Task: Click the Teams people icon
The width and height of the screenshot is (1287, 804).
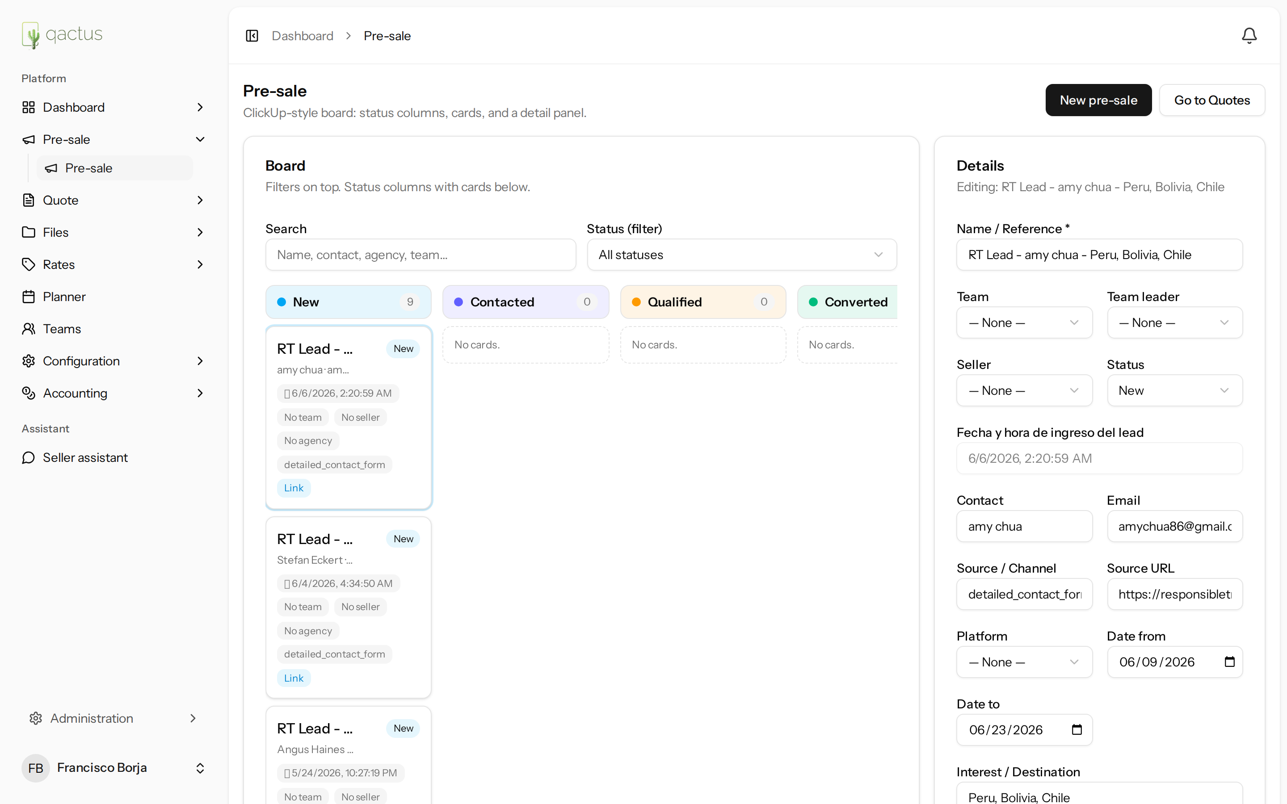Action: coord(29,329)
